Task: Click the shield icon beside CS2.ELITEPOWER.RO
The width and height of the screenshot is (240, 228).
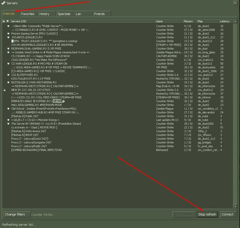Action: click(x=8, y=75)
